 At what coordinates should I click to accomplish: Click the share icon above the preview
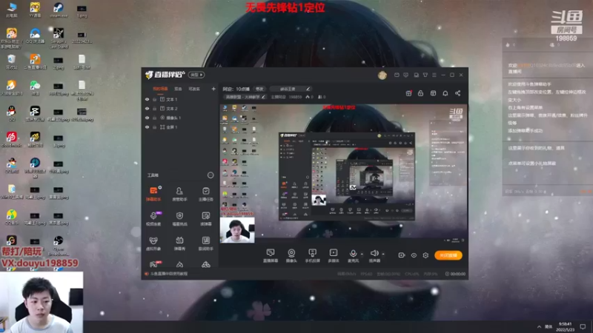[457, 93]
